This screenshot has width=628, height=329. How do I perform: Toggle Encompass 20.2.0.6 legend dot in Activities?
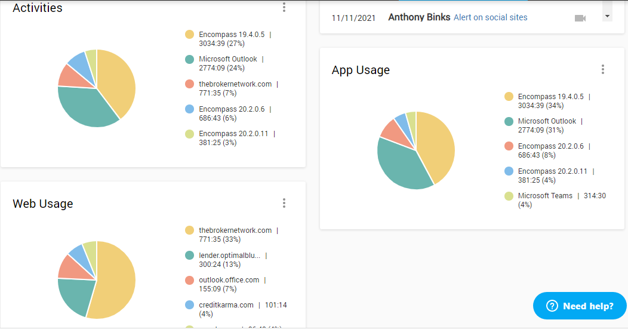point(189,109)
